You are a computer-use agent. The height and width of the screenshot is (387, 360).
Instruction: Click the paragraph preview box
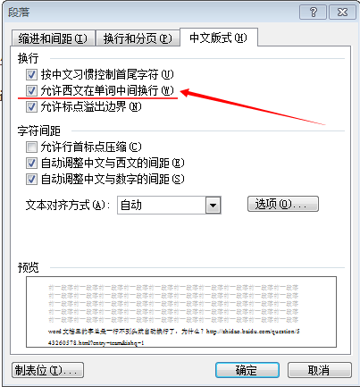point(181,312)
